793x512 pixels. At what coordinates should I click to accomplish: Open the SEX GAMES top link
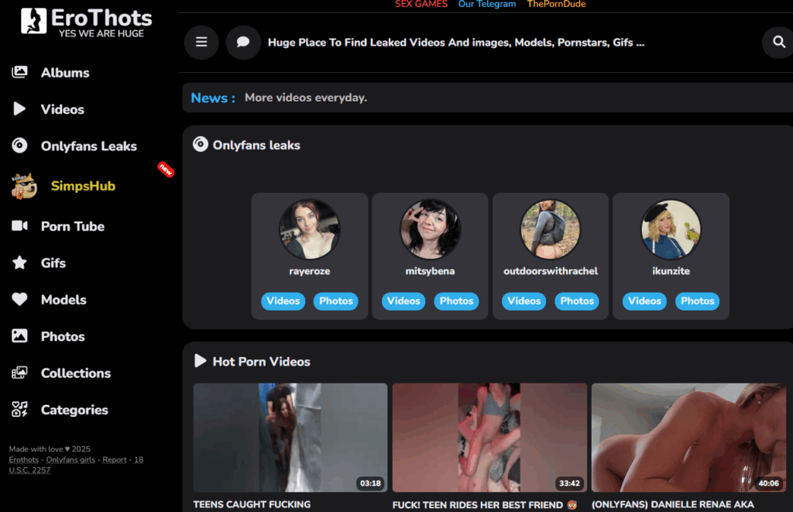(x=421, y=4)
